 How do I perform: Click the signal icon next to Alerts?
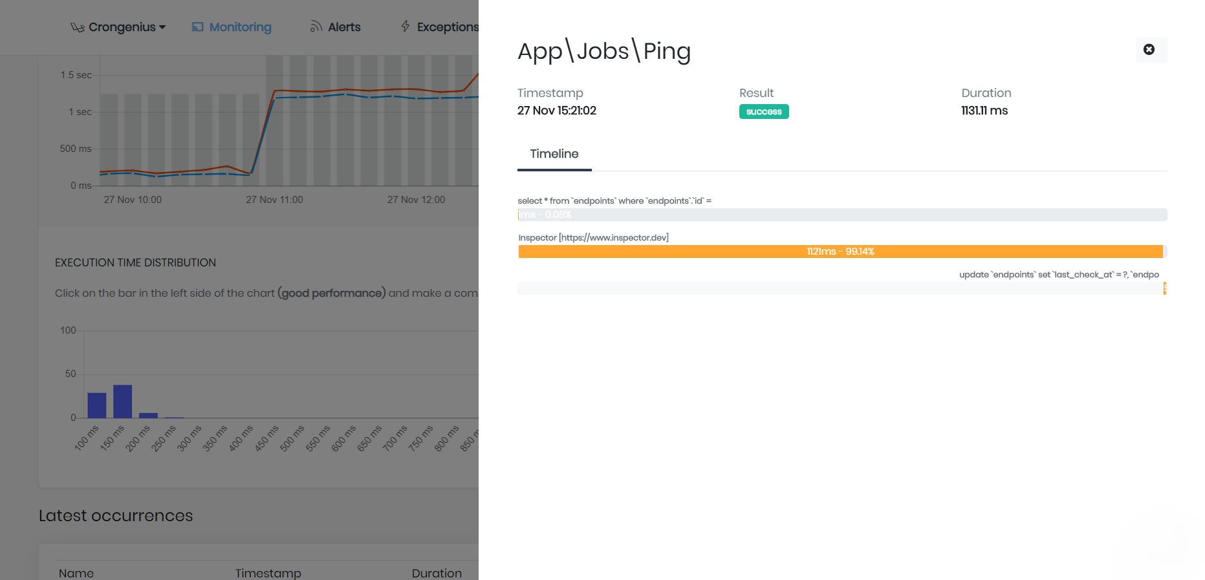click(x=316, y=27)
